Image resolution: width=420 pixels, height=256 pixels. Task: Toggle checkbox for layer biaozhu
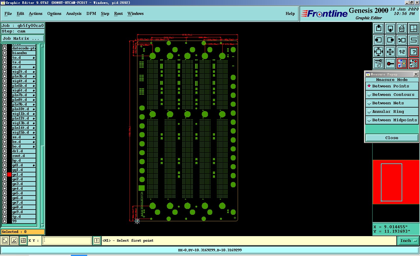coord(5,53)
